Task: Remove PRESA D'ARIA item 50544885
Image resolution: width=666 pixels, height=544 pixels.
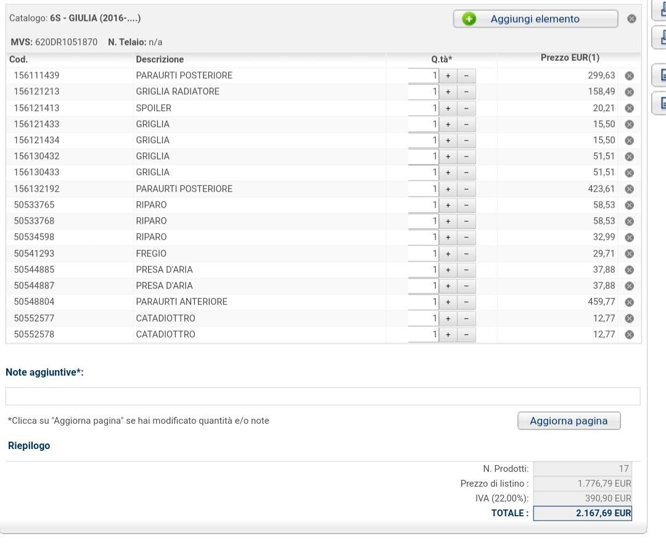Action: pyautogui.click(x=629, y=270)
